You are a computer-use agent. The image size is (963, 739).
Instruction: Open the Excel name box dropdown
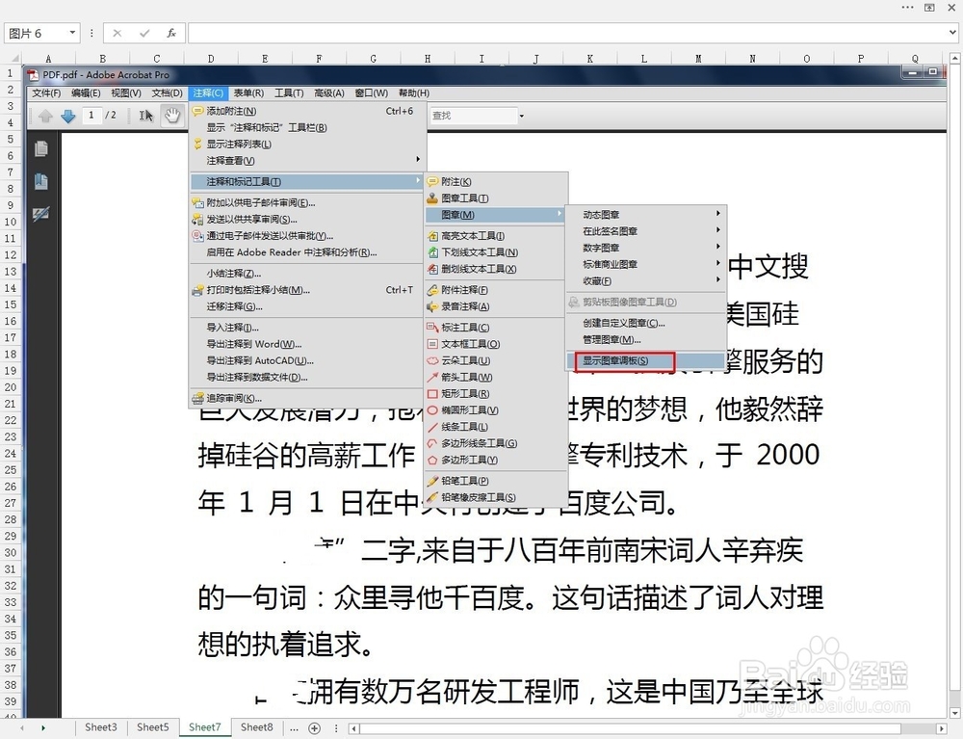pyautogui.click(x=72, y=33)
